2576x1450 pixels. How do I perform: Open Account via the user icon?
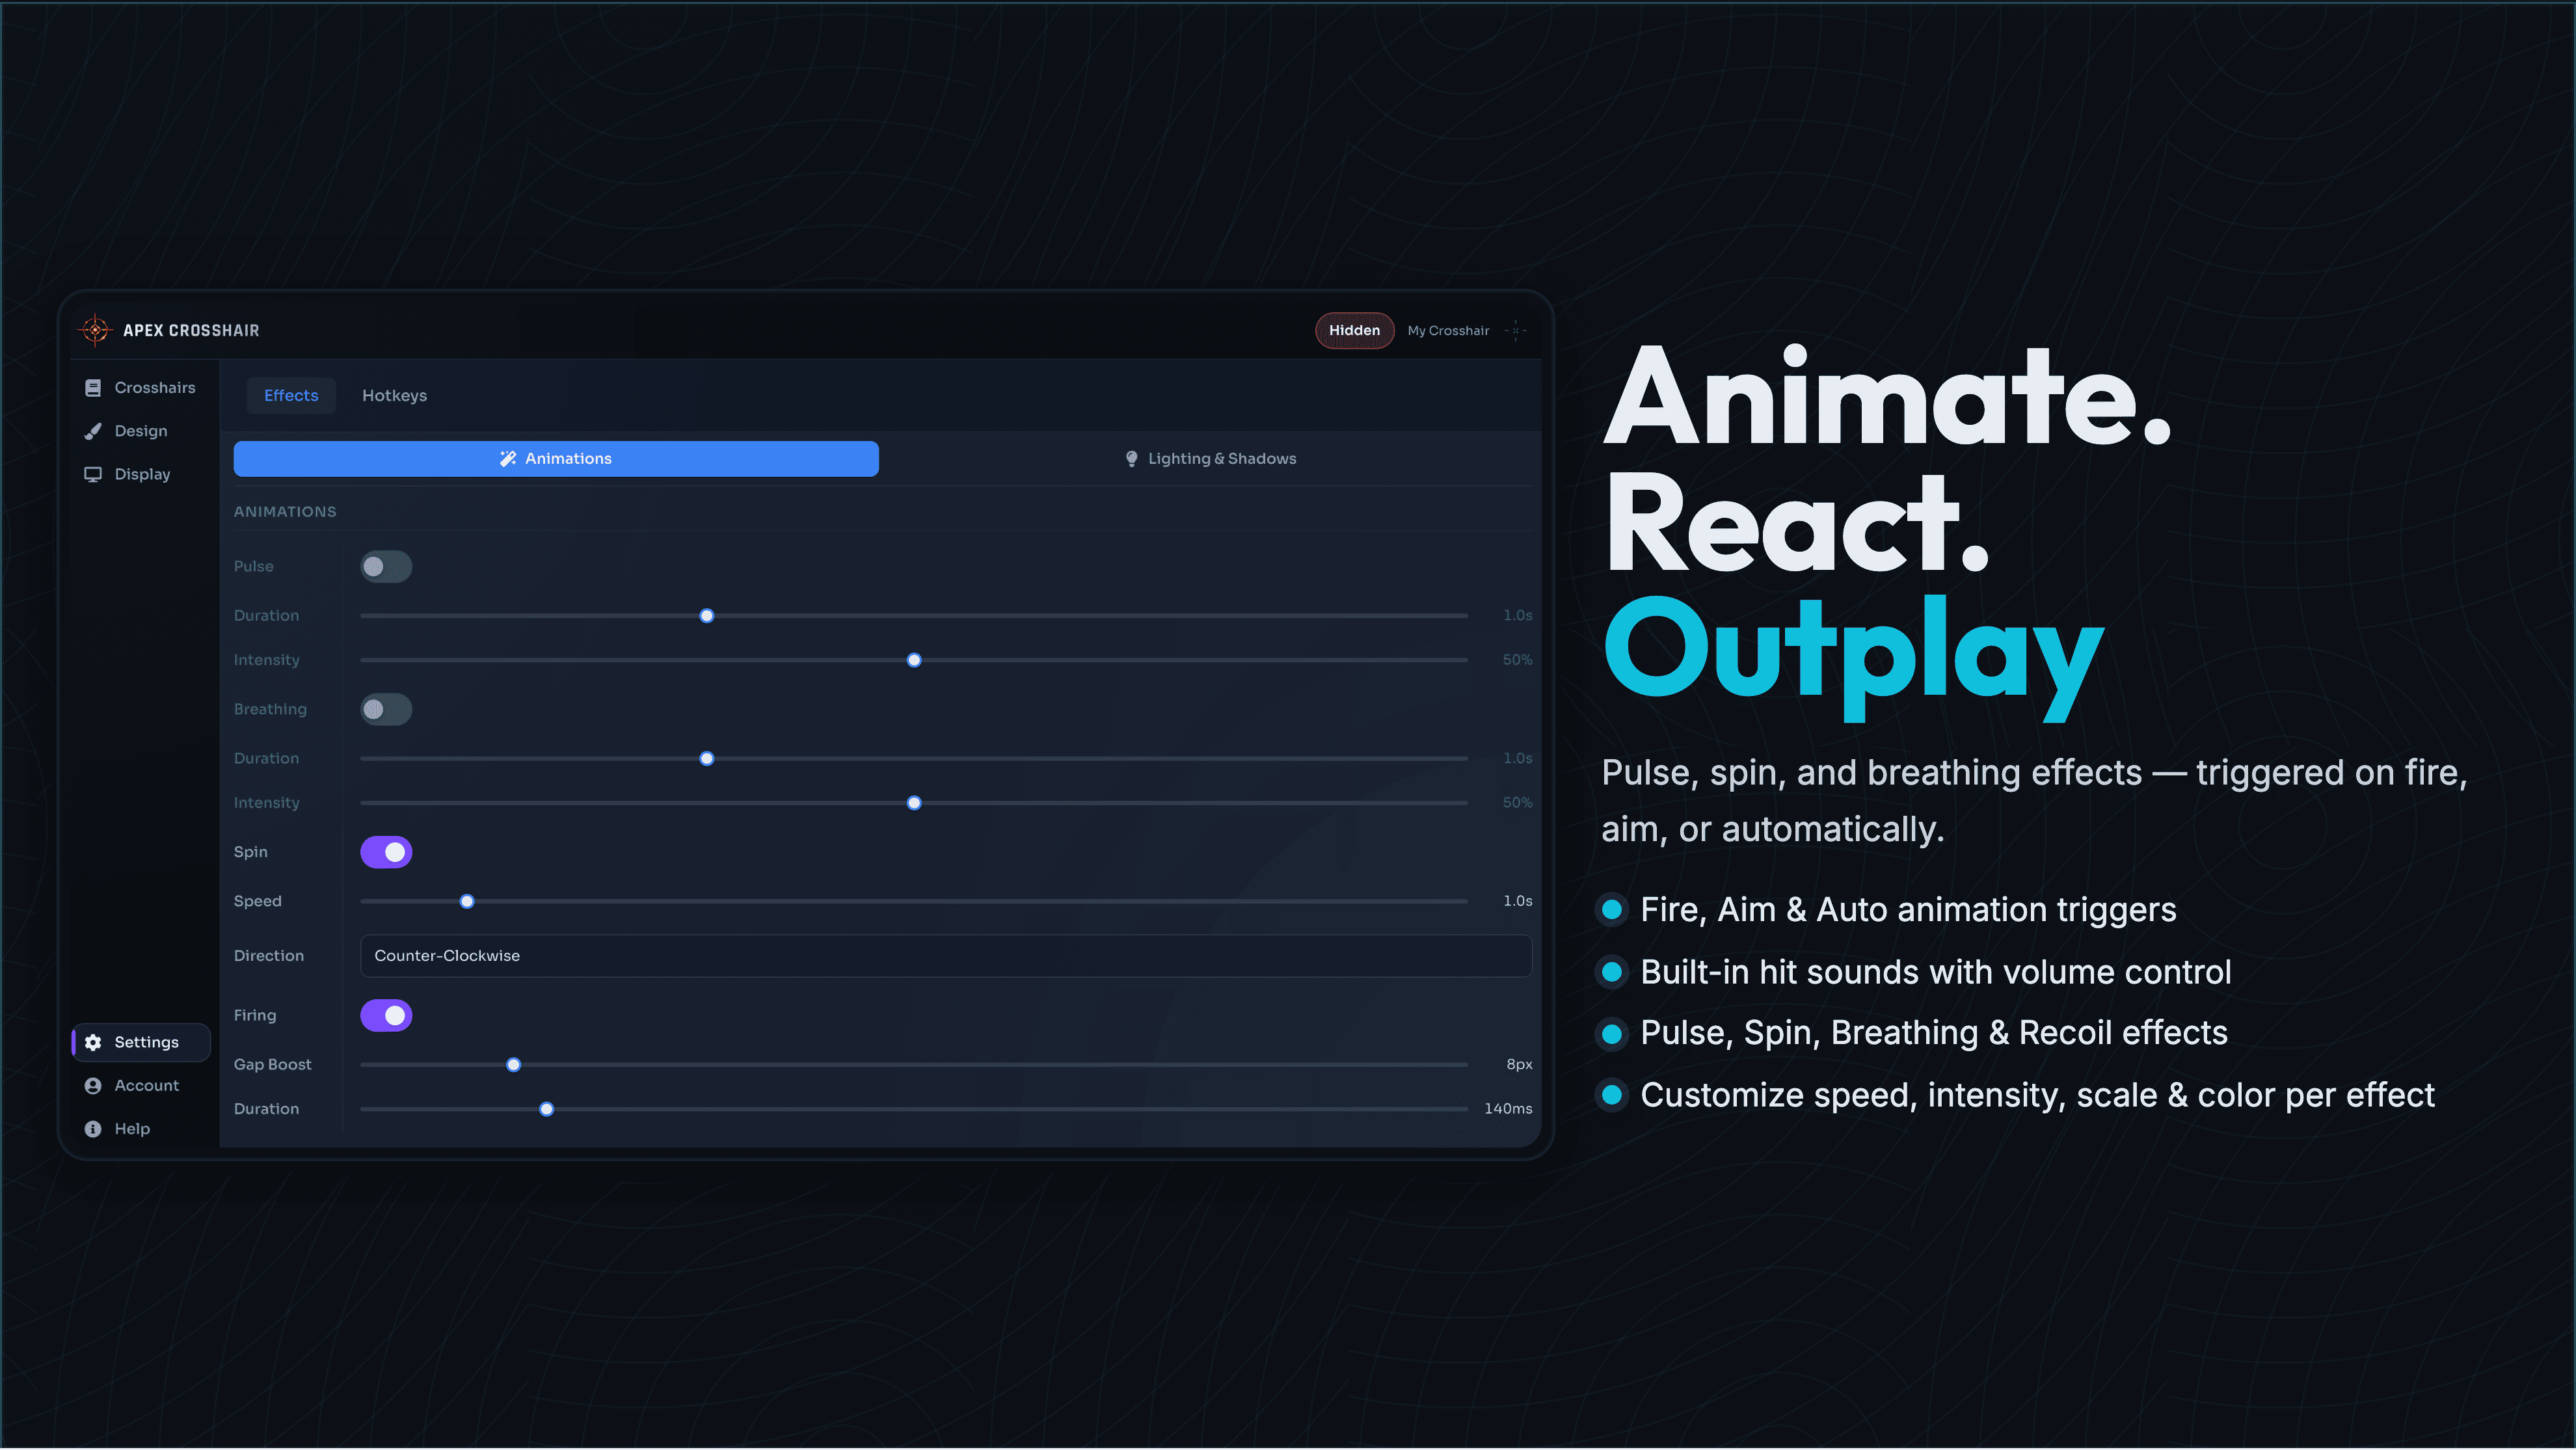click(93, 1086)
